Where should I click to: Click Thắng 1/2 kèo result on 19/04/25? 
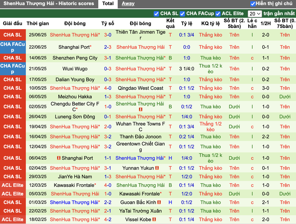[210, 127]
